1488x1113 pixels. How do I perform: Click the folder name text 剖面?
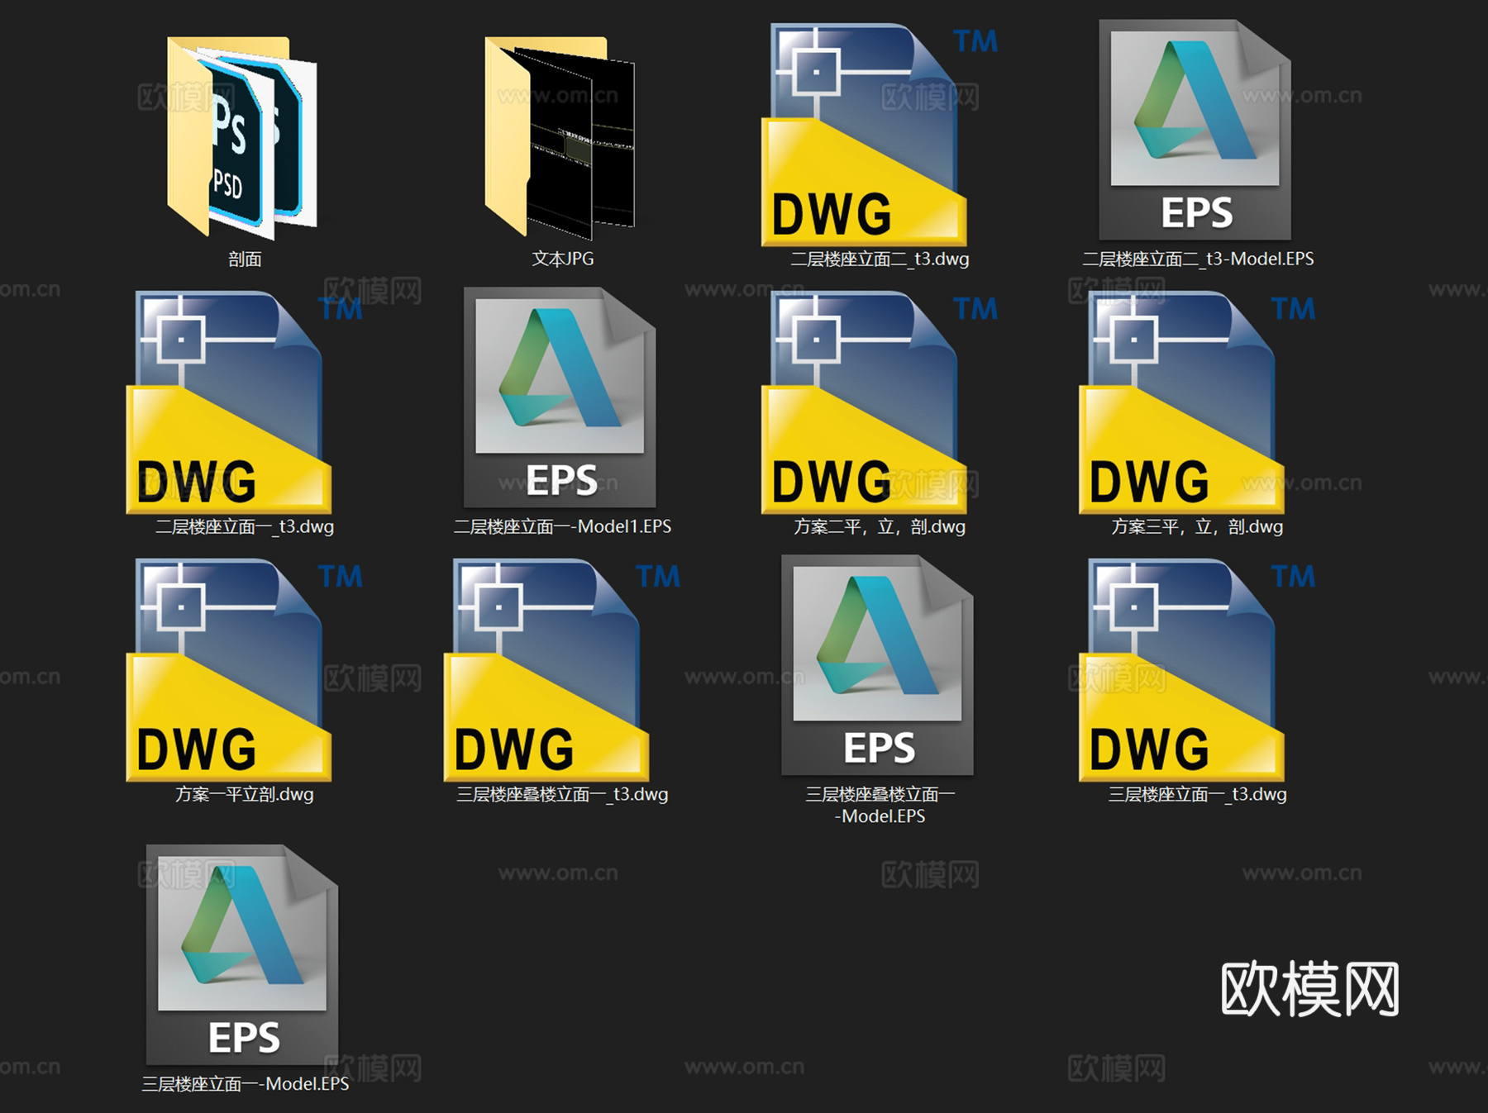(245, 259)
